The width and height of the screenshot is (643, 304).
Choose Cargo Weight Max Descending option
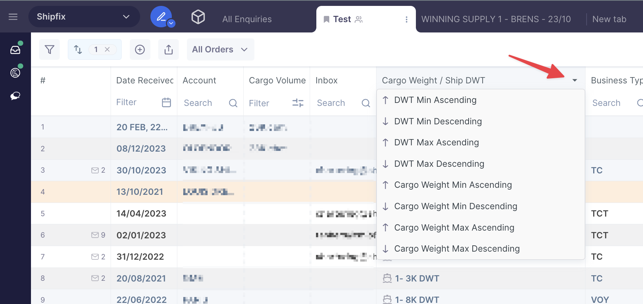[x=456, y=249]
